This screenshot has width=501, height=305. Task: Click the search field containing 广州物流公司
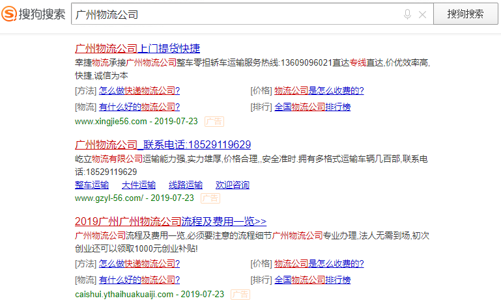point(235,14)
